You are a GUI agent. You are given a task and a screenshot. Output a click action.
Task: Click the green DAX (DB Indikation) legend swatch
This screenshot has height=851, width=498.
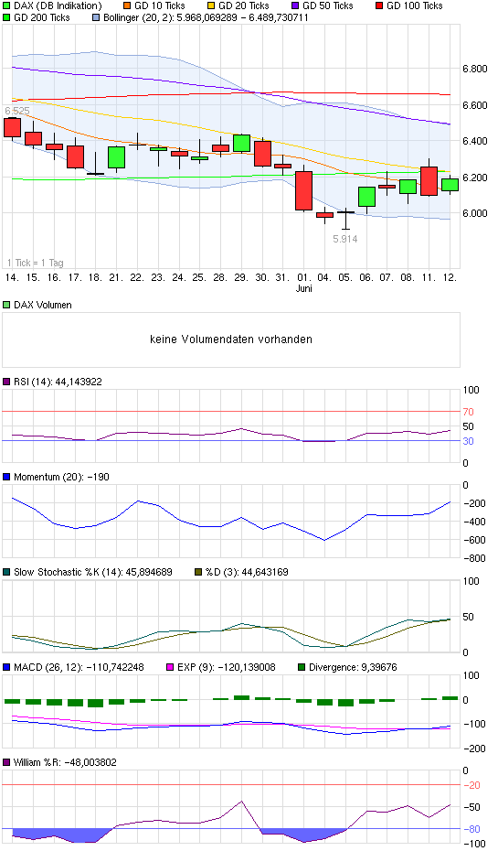[6, 6]
